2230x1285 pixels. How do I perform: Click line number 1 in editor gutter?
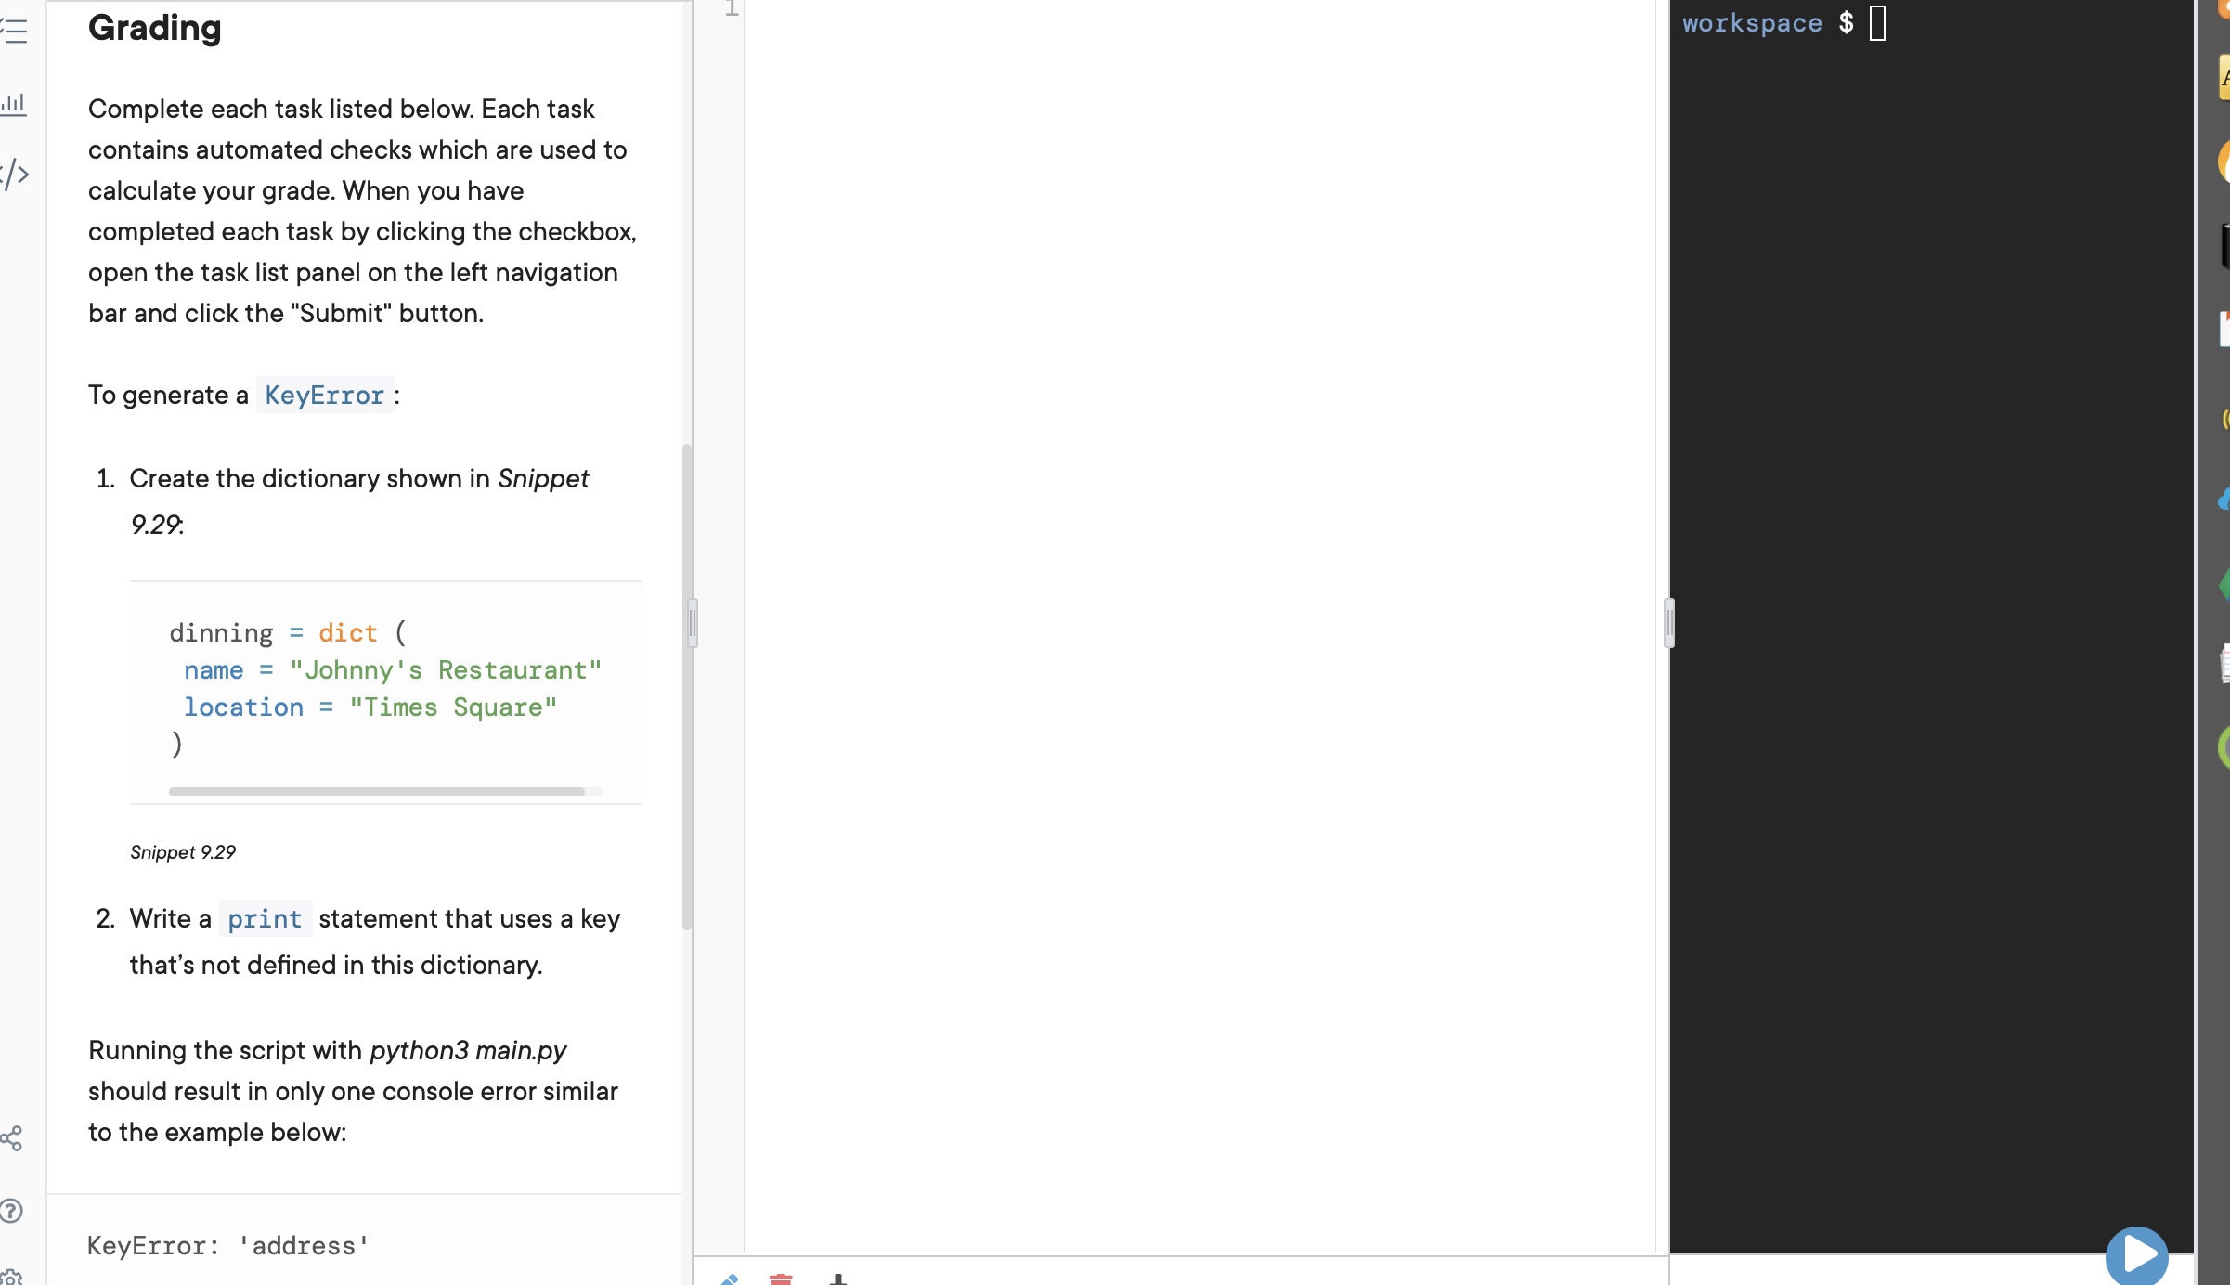tap(732, 9)
